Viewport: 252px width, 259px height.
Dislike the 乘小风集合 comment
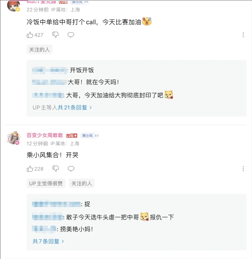point(55,169)
